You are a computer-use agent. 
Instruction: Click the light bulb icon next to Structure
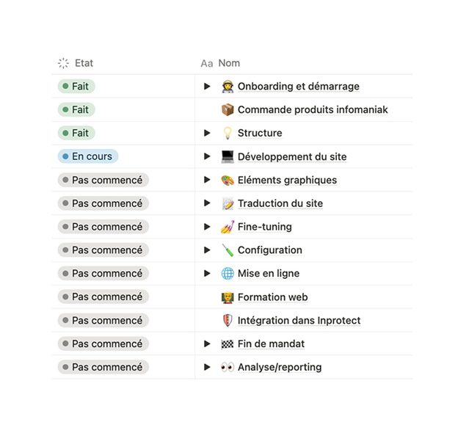point(227,133)
